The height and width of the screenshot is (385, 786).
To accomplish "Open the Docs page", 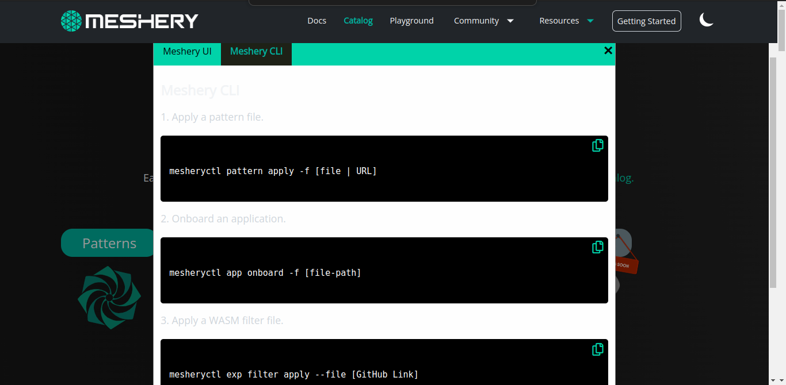I will click(x=316, y=21).
